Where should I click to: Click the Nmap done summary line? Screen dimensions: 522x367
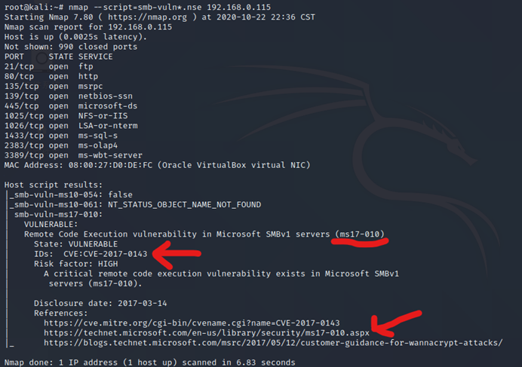149,362
